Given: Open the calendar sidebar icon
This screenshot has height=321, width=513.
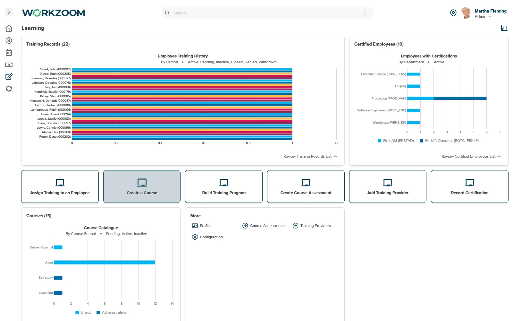Looking at the screenshot, I should coord(9,52).
